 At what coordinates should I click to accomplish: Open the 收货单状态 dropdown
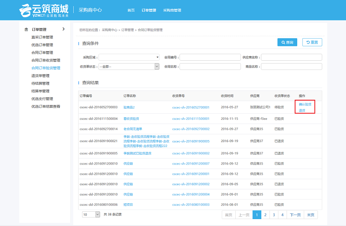pos(129,66)
